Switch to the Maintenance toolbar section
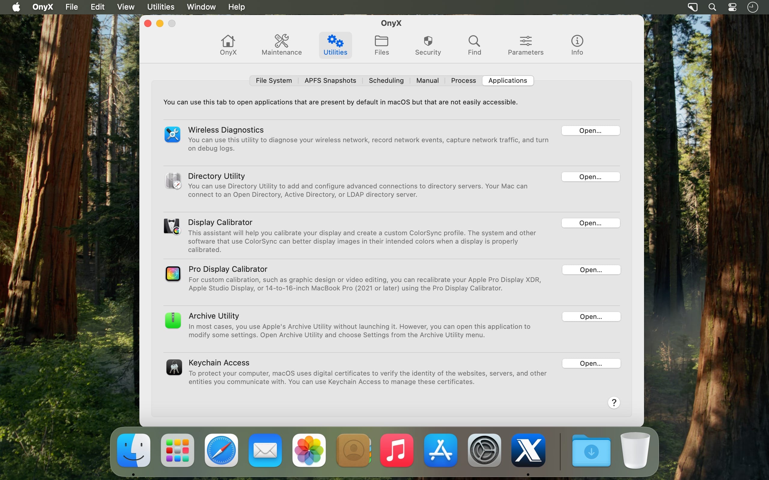The width and height of the screenshot is (769, 480). pos(281,45)
